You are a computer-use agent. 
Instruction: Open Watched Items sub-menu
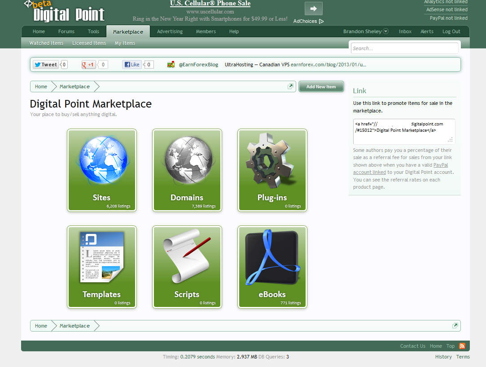(46, 43)
